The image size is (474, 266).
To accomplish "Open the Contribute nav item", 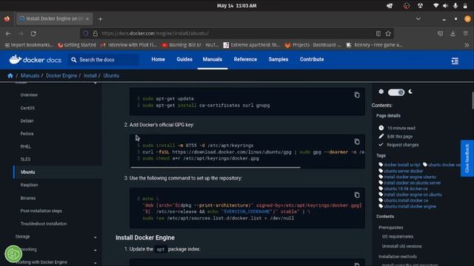I will coord(312,59).
